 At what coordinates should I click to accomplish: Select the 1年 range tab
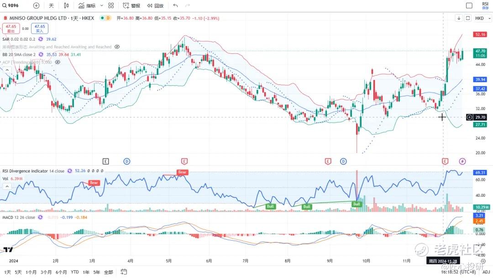[x=86, y=272]
